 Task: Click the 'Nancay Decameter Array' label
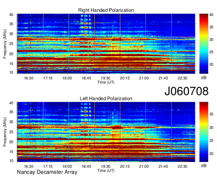point(47,172)
